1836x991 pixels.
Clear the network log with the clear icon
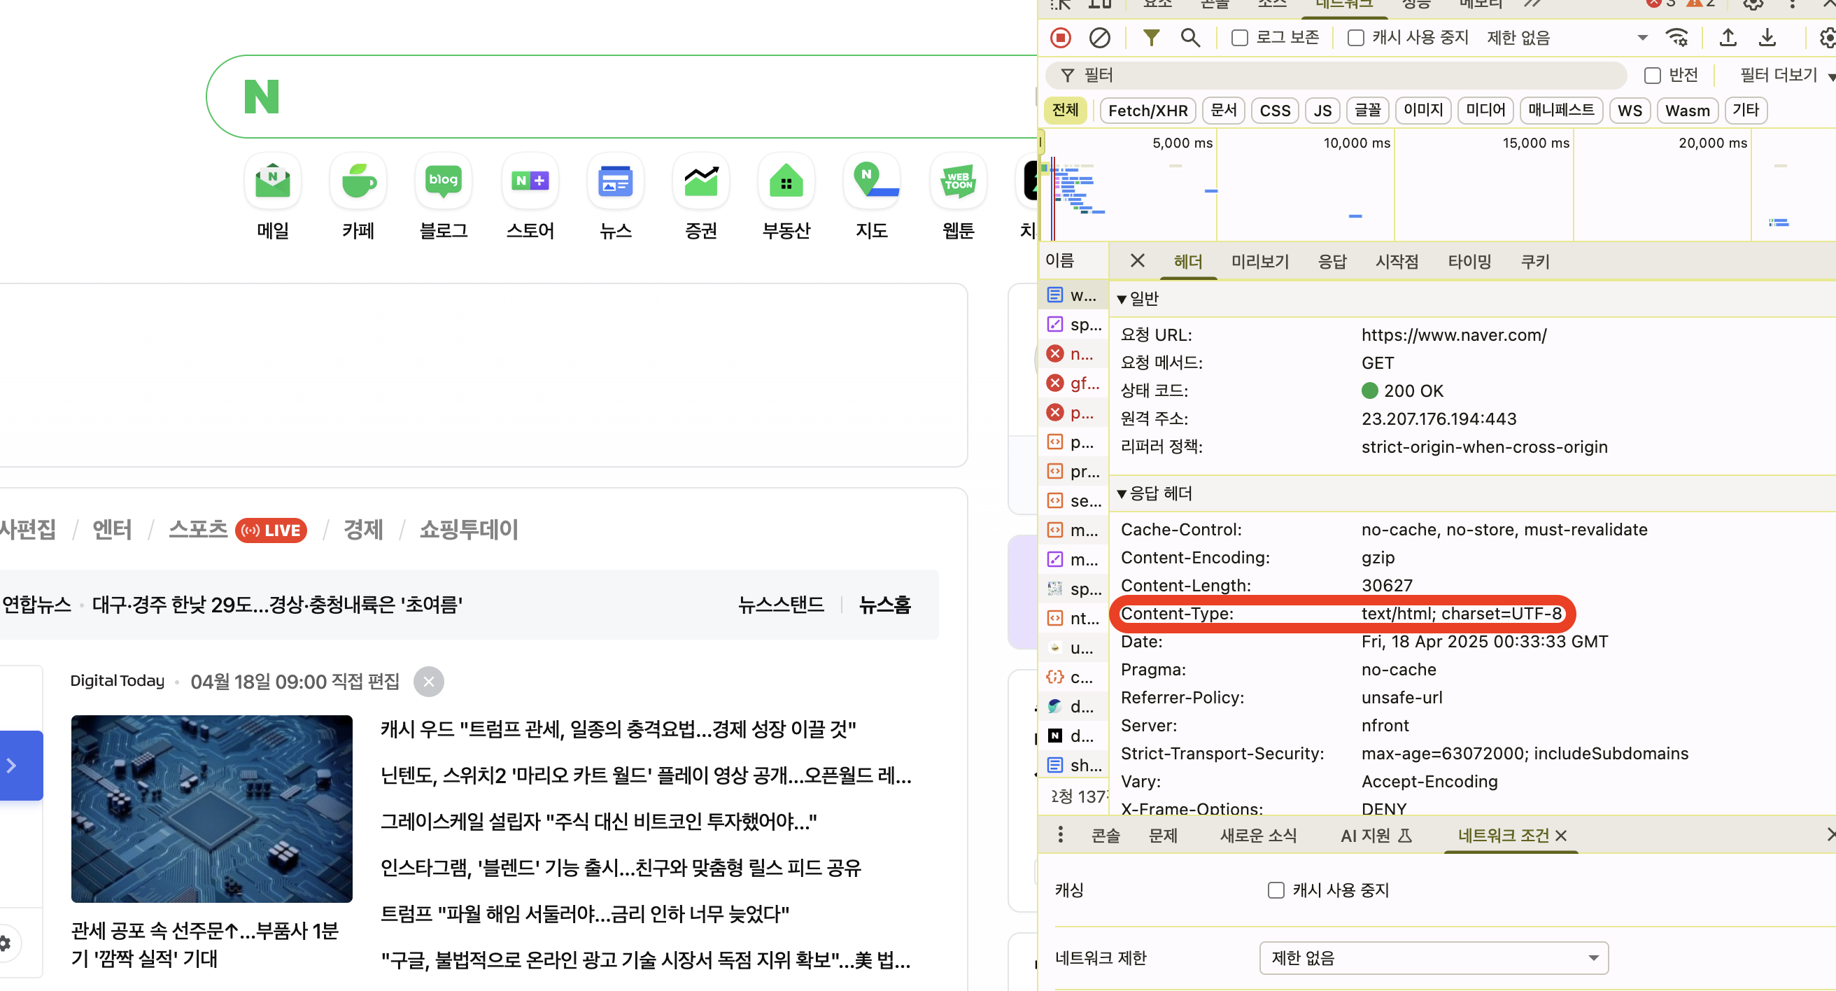pos(1099,37)
